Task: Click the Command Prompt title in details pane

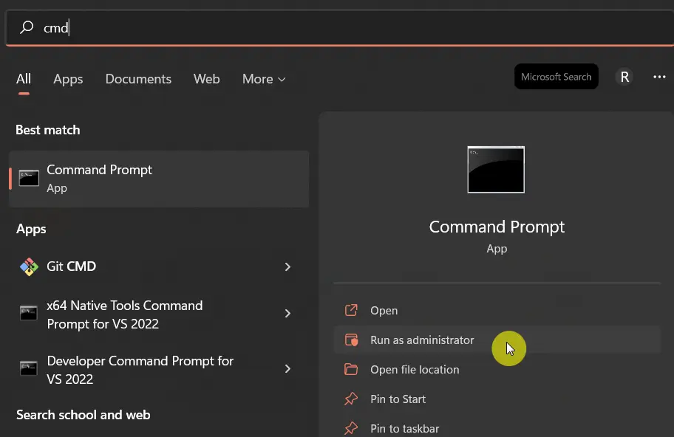Action: 497,227
